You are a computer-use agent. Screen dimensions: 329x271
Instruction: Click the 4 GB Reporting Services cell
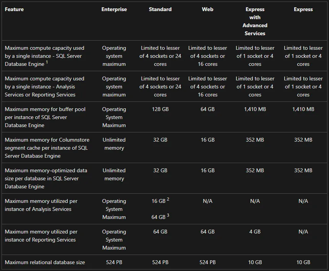tap(255, 232)
